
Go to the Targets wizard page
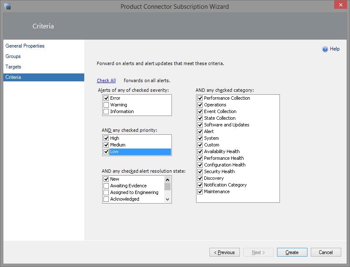coord(13,67)
